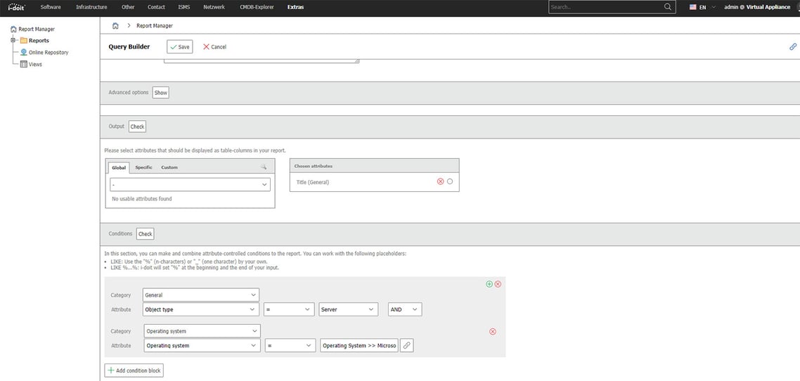Image resolution: width=800 pixels, height=381 pixels.
Task: Click the Views table icon
Action: click(x=23, y=64)
